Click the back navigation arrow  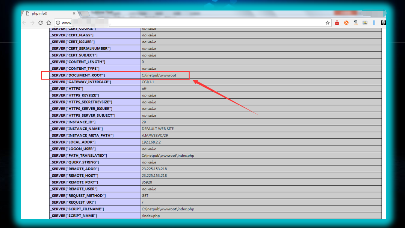tap(24, 23)
